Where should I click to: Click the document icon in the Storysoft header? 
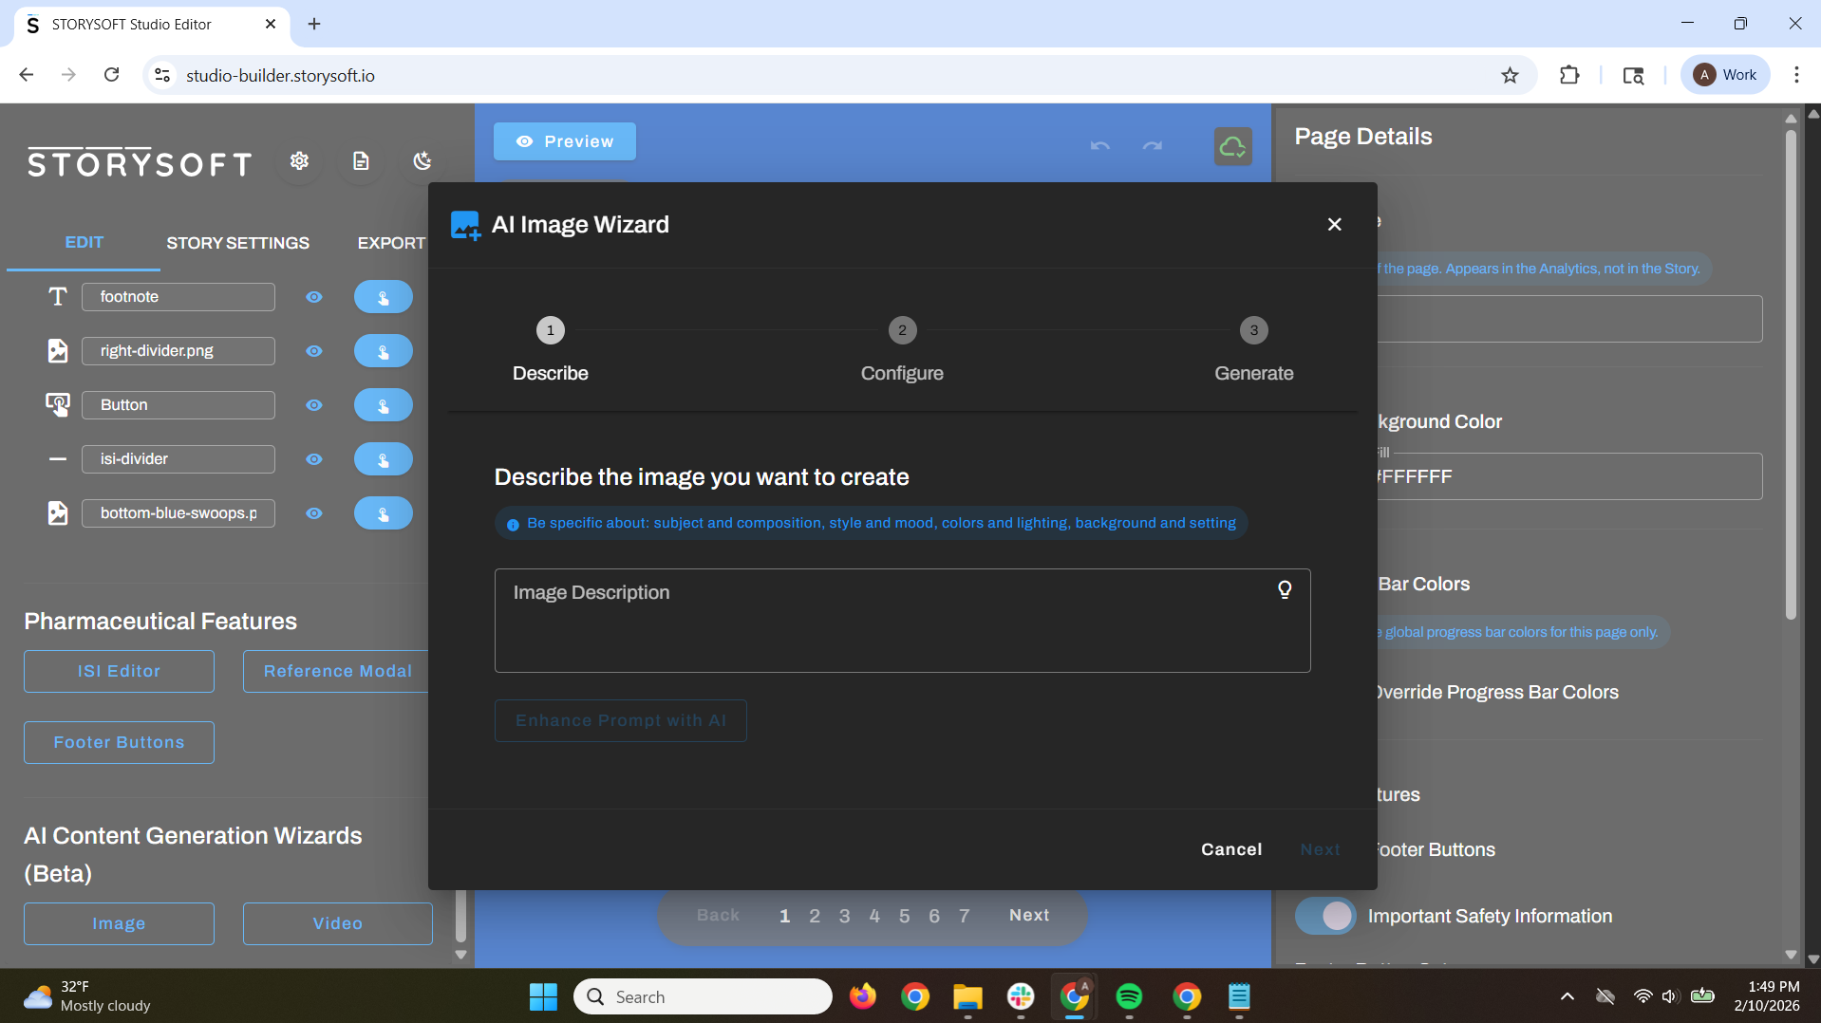click(x=360, y=160)
